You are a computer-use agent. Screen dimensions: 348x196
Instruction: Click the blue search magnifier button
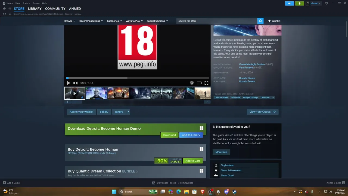pos(260,21)
